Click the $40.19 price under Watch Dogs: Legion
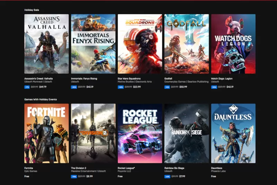The width and height of the screenshot is (277, 185). tap(230, 87)
